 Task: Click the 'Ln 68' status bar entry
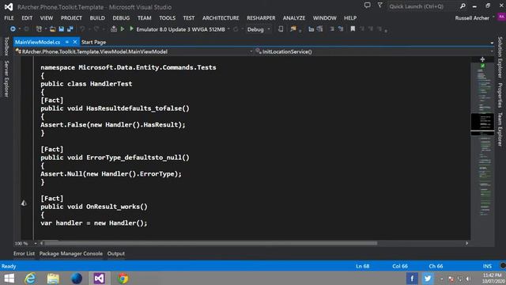(x=362, y=266)
